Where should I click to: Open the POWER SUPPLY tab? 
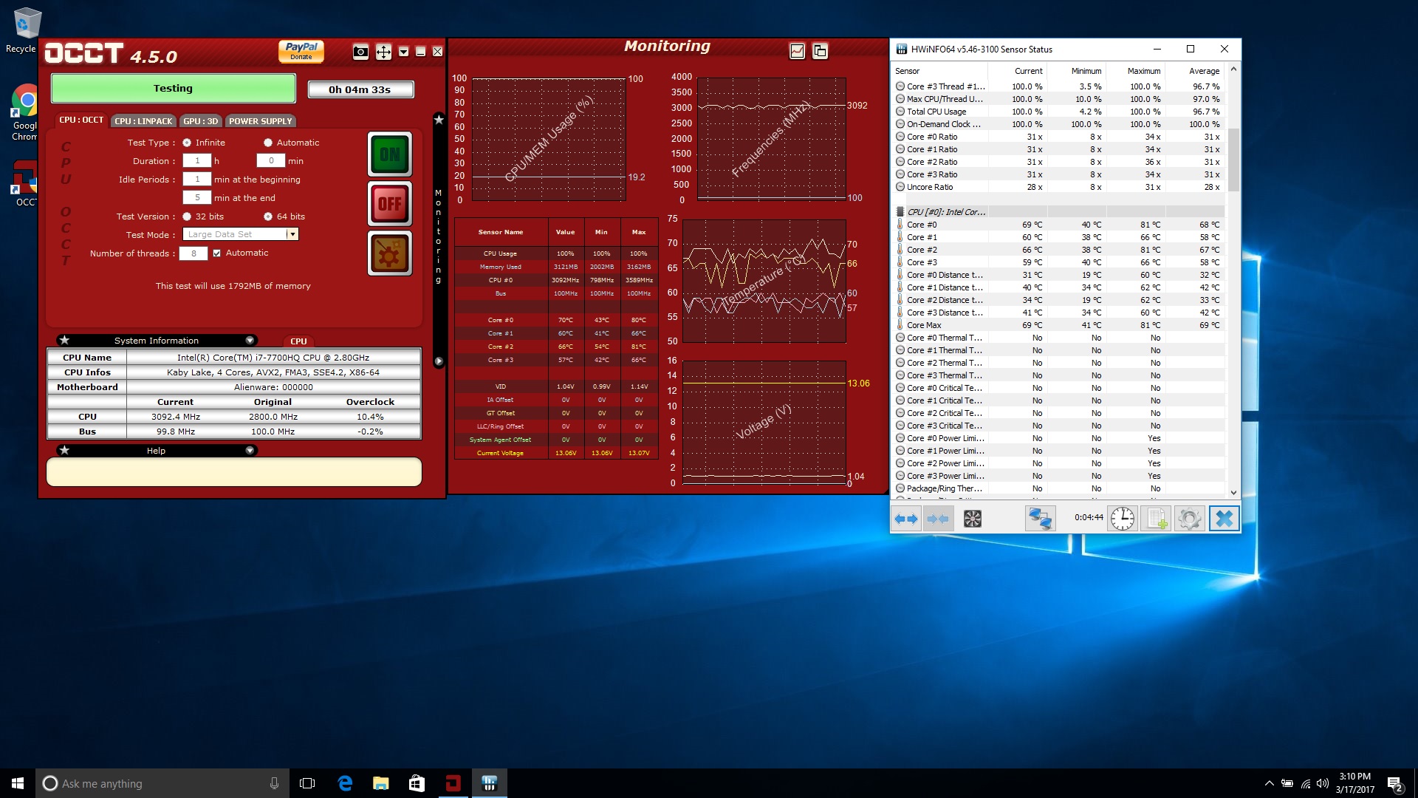coord(260,121)
